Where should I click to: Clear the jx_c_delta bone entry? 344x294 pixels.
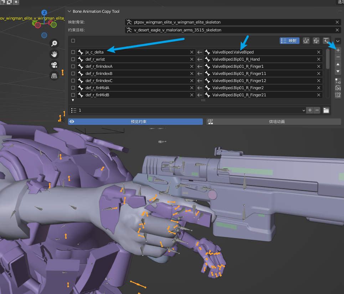pos(192,52)
